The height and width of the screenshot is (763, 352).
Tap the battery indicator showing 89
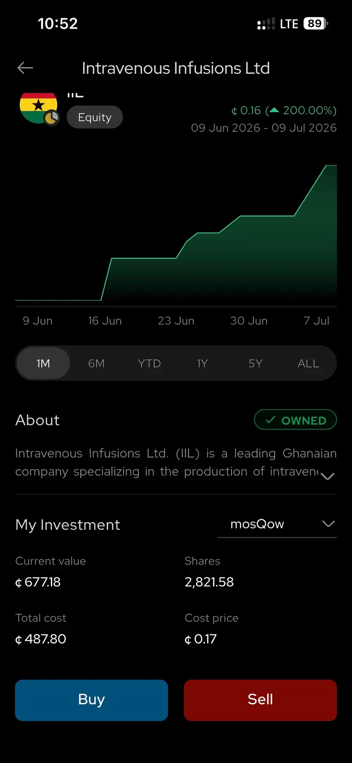(315, 23)
